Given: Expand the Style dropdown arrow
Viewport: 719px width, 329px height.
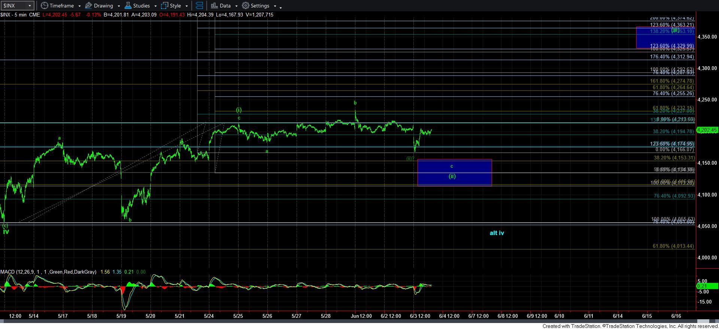Looking at the screenshot, I should click(186, 6).
